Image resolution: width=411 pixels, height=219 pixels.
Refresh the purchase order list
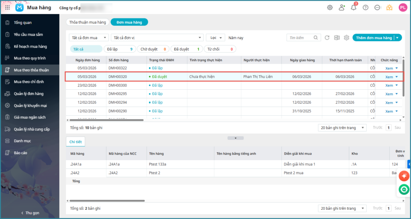[327, 38]
